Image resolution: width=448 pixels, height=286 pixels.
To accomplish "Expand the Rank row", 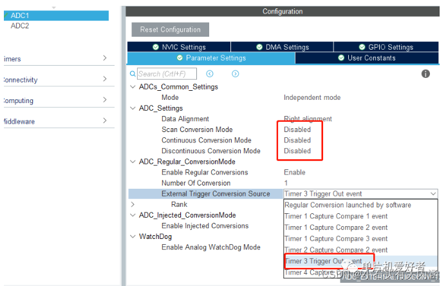I will point(133,204).
